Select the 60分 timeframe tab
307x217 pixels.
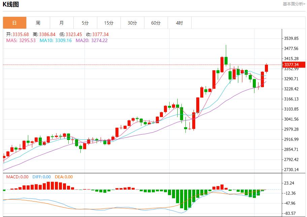(156, 23)
